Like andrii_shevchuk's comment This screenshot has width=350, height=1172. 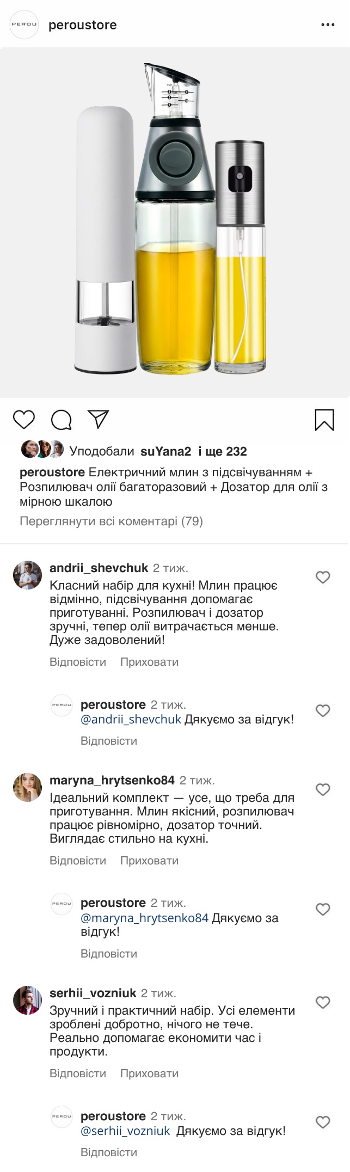[323, 577]
